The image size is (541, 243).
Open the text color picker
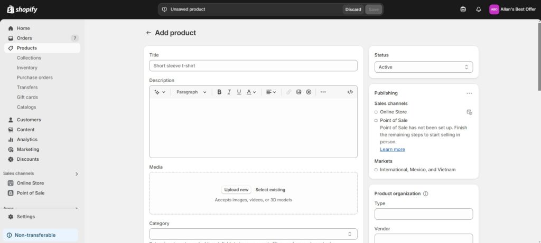pyautogui.click(x=251, y=92)
